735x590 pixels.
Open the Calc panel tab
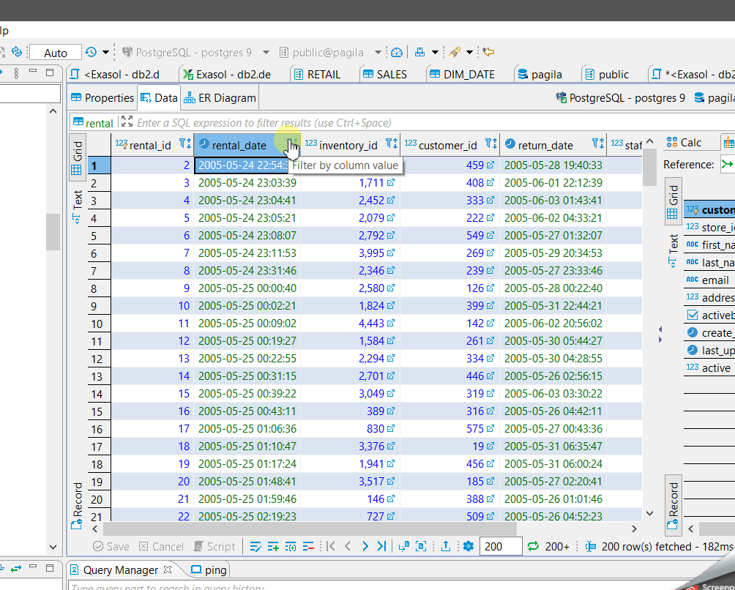pos(684,143)
